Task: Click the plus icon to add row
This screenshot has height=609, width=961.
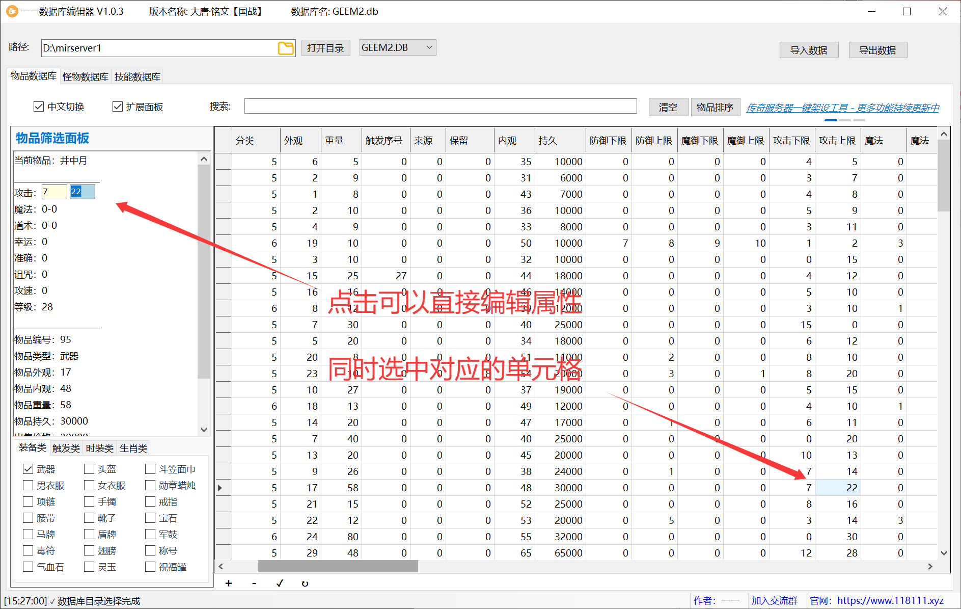Action: tap(229, 584)
